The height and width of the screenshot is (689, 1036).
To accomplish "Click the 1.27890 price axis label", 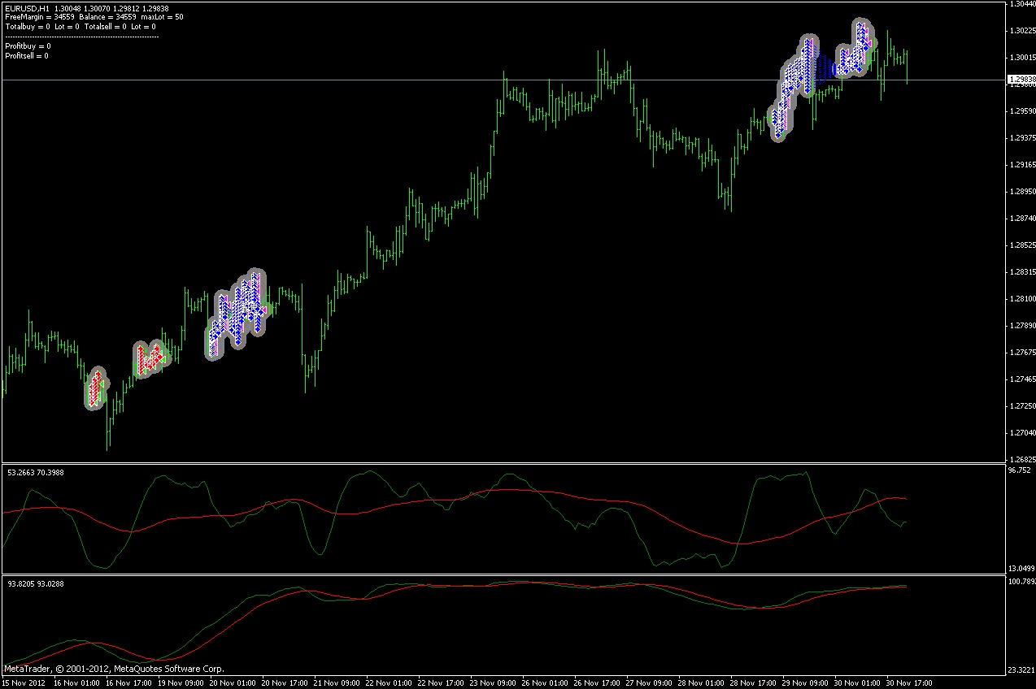I will click(x=1021, y=326).
